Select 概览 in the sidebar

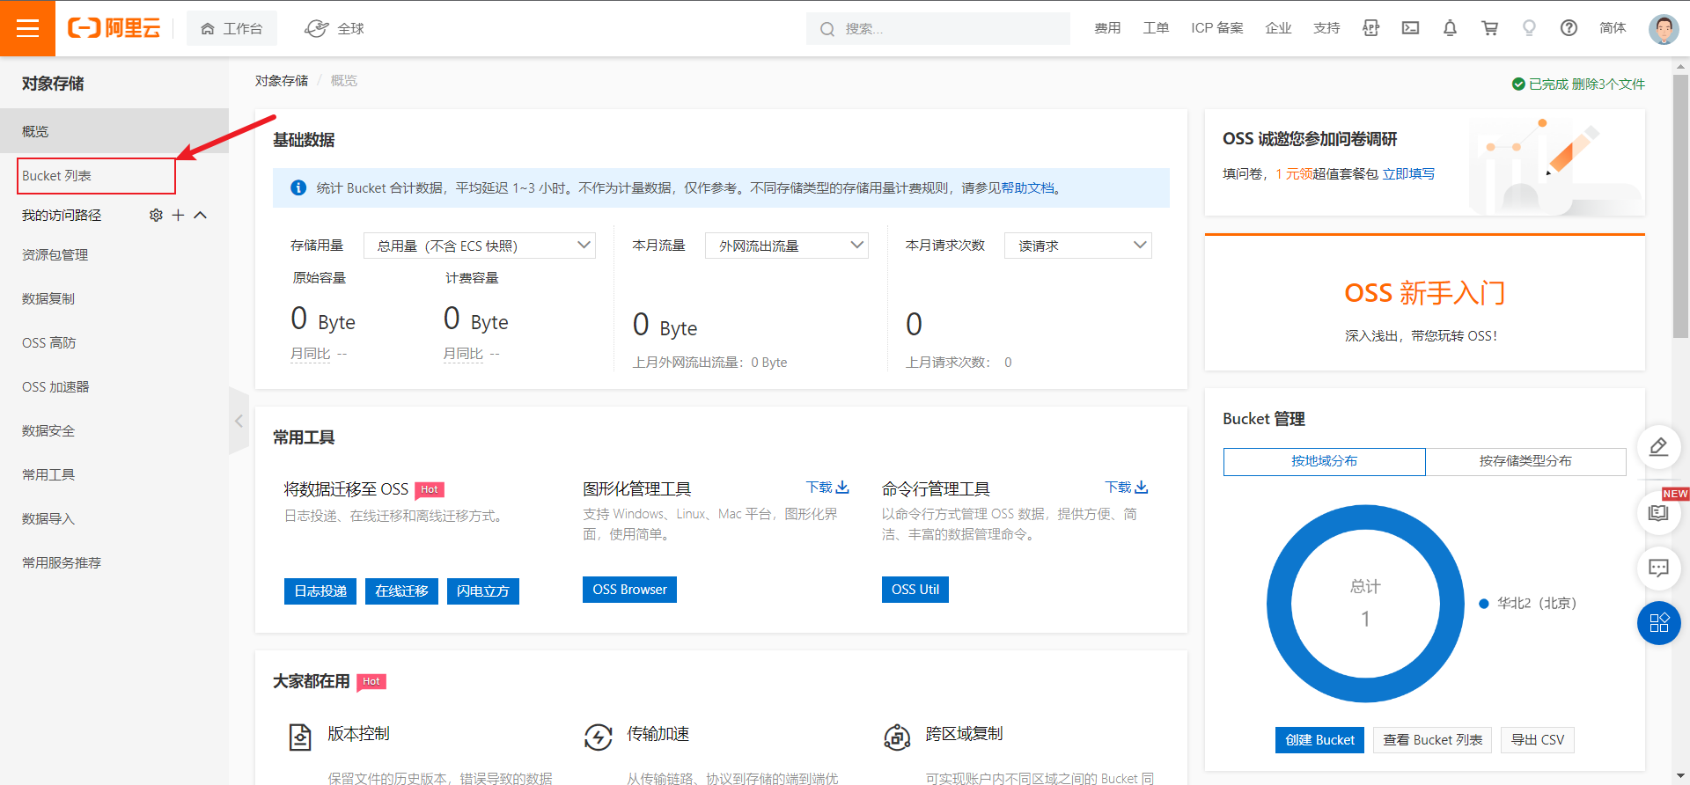114,131
